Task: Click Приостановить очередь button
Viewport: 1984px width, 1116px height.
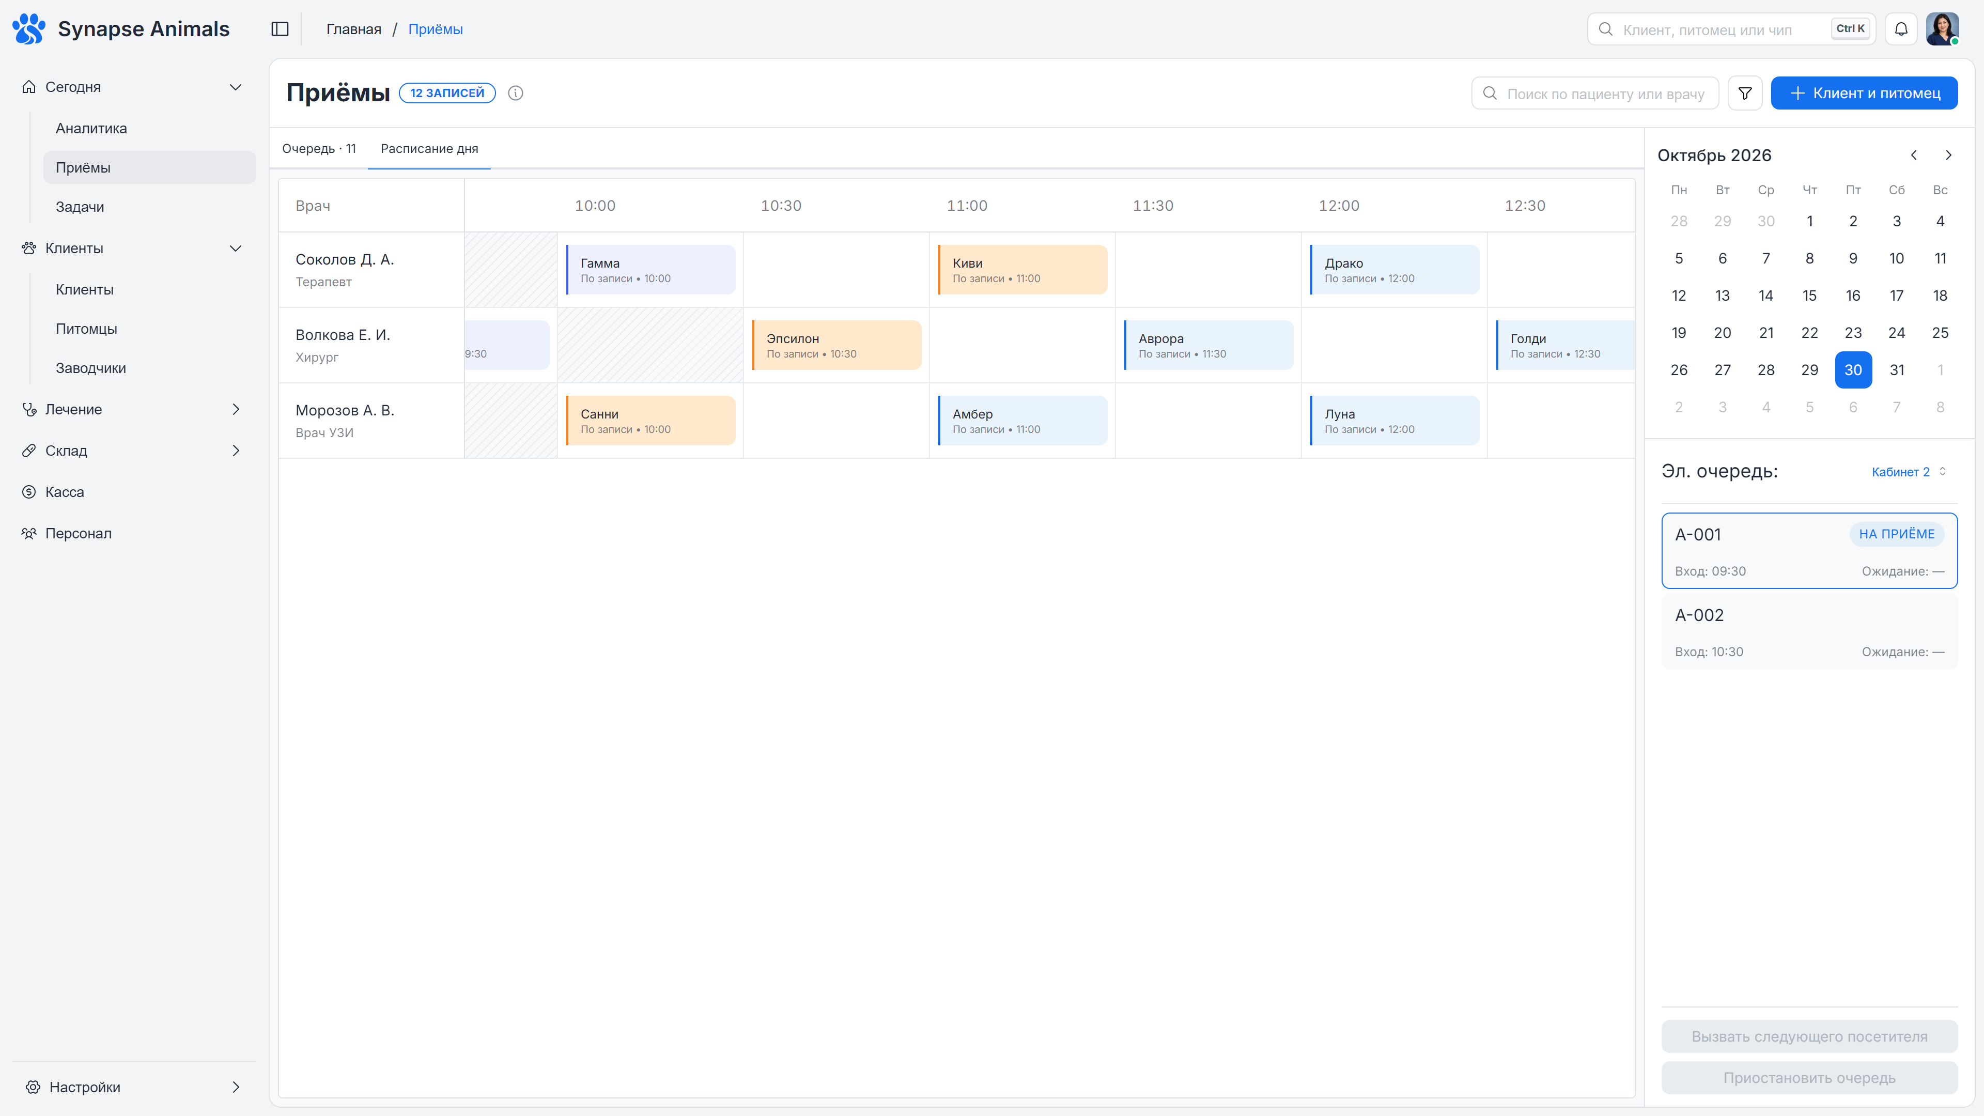Action: tap(1809, 1078)
